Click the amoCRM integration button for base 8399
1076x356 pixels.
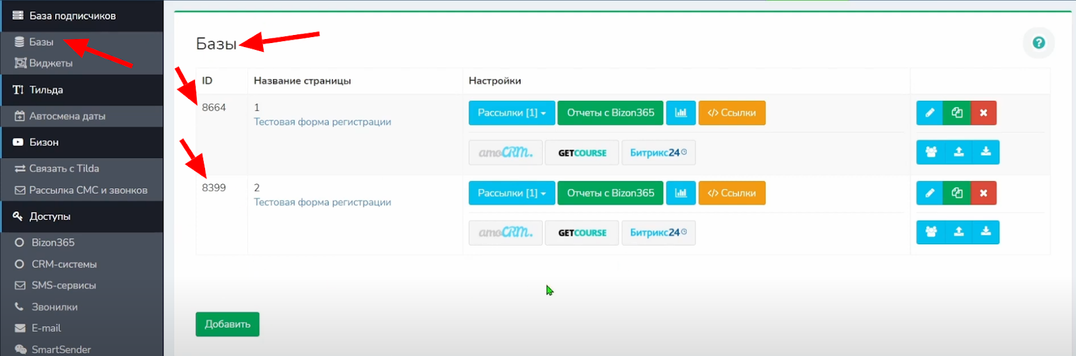[505, 233]
